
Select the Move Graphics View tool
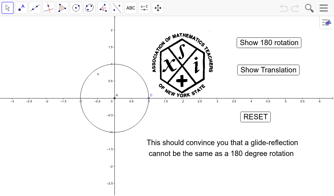(158, 8)
